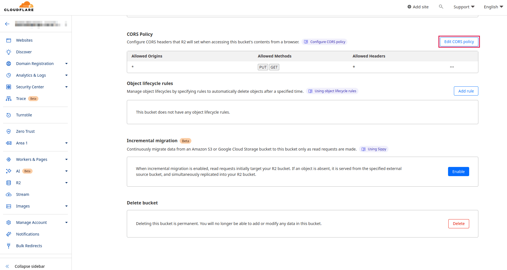Open Trace beta in the sidebar
Viewport: 507px width, 270px height.
[x=21, y=99]
